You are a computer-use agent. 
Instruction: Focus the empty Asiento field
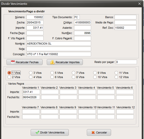[x=83, y=28]
